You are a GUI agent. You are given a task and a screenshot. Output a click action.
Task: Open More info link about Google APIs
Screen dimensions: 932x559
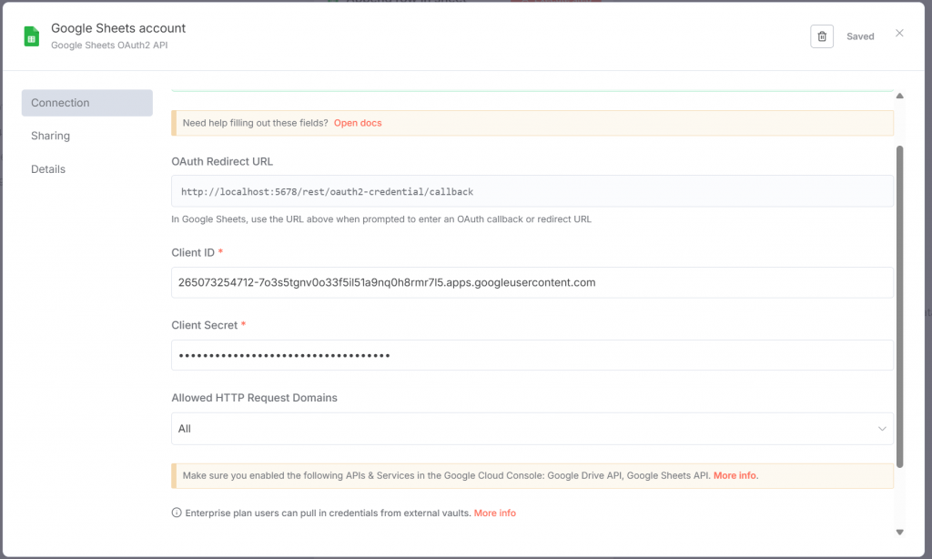[x=734, y=476]
